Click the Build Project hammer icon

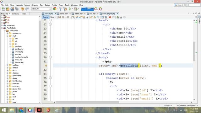point(60,9)
